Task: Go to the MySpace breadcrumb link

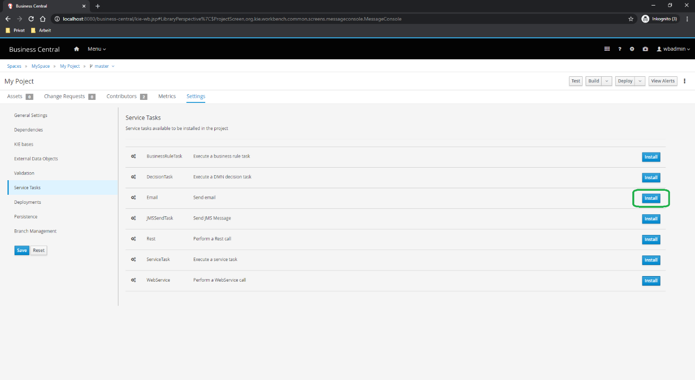Action: click(41, 66)
